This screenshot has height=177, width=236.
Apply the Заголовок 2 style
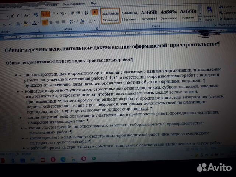[x=169, y=15]
